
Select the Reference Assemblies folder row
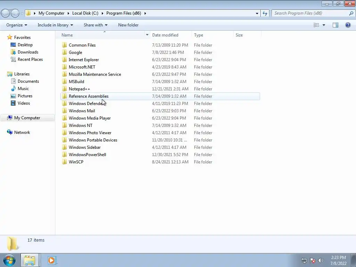tap(160, 96)
